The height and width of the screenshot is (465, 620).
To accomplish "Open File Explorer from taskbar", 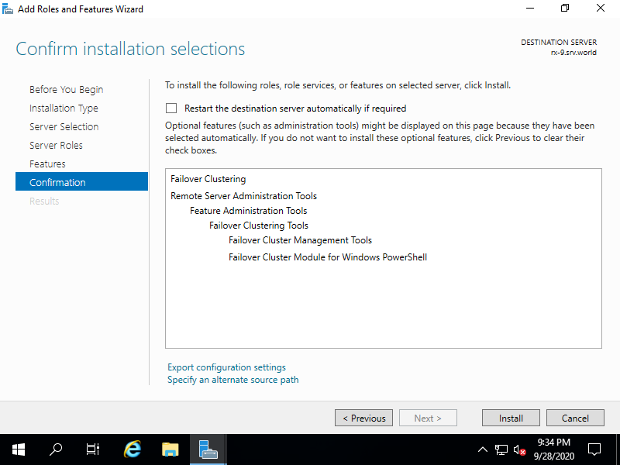I will pyautogui.click(x=170, y=449).
